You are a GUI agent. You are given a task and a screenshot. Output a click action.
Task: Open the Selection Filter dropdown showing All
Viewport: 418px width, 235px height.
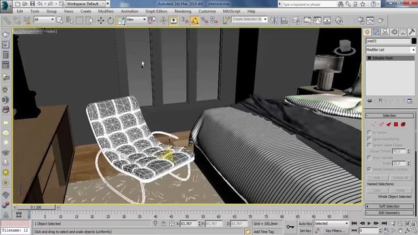(x=44, y=20)
